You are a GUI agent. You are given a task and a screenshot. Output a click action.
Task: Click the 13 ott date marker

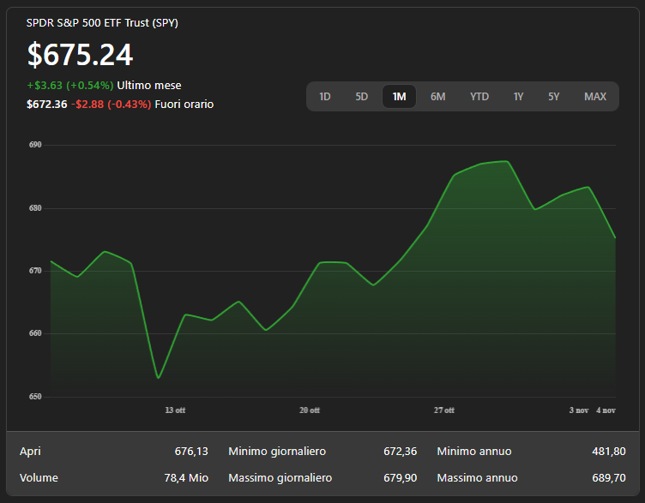(x=175, y=410)
